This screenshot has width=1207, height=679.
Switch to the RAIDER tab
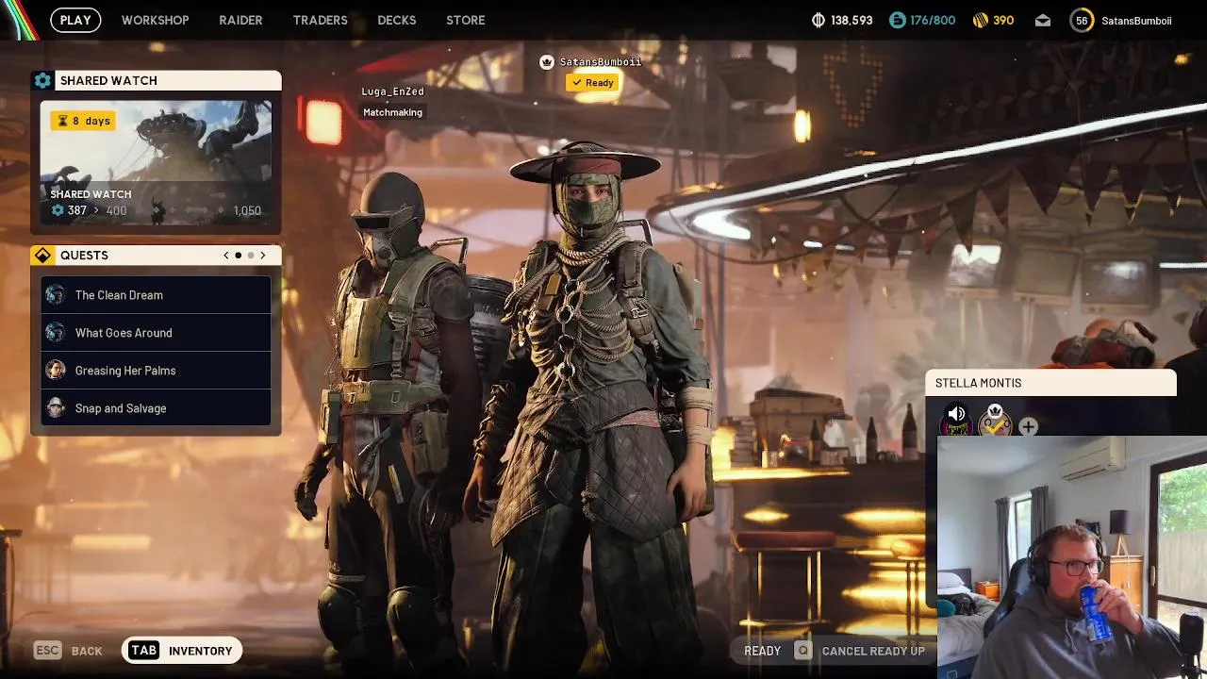(240, 20)
